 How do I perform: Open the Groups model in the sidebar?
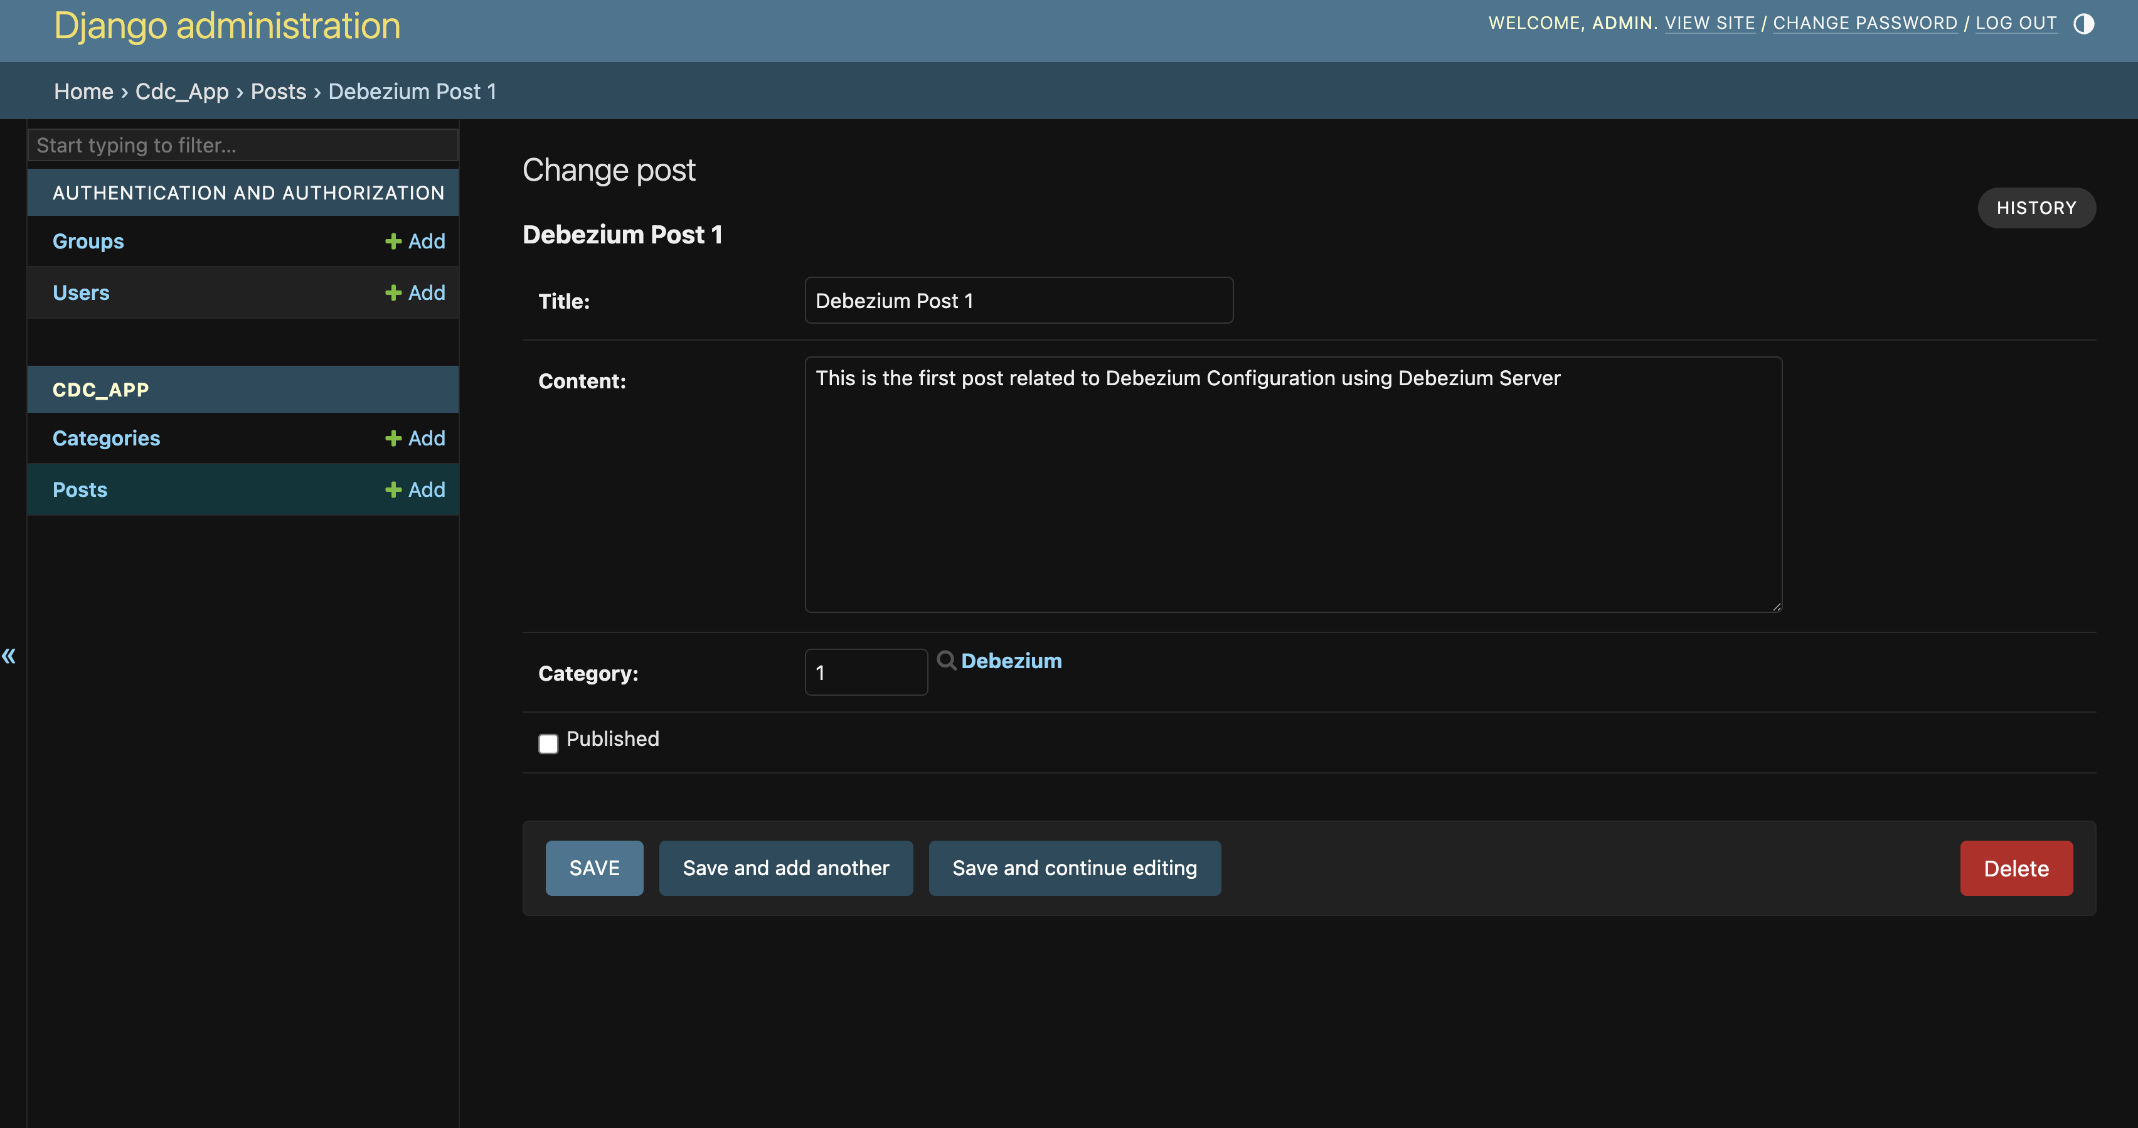pyautogui.click(x=88, y=241)
